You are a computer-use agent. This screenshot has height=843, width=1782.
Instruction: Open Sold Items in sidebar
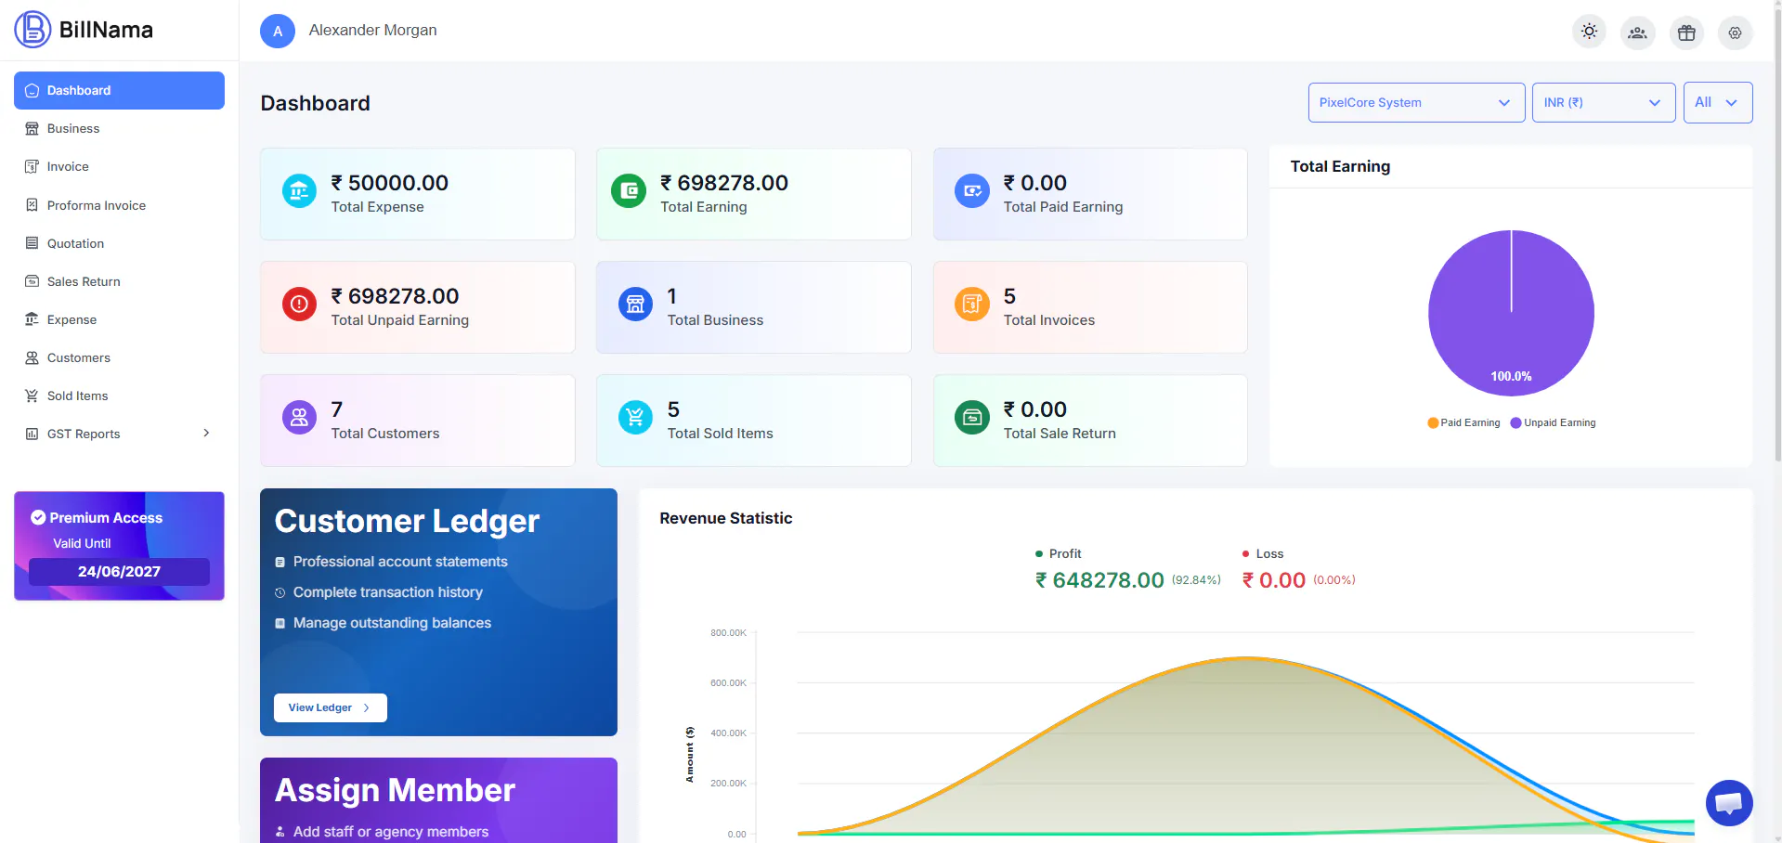pyautogui.click(x=119, y=396)
